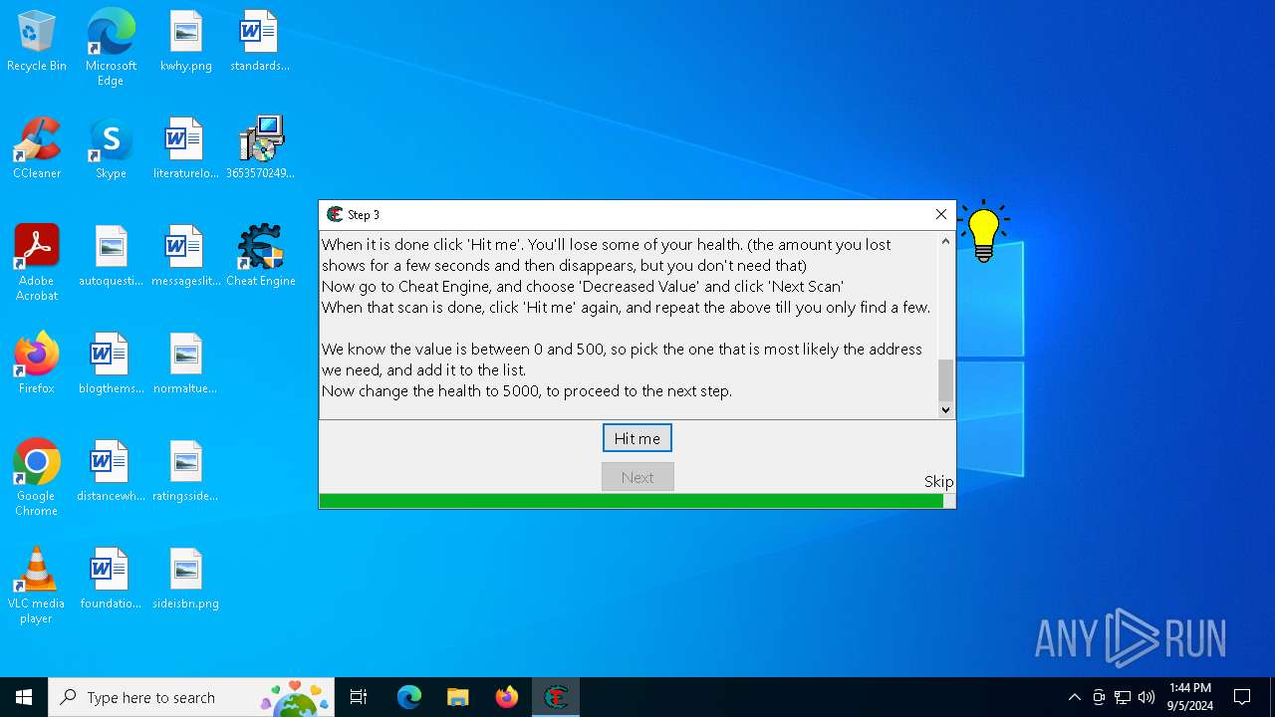Image resolution: width=1275 pixels, height=717 pixels.
Task: Open File Explorer from the taskbar
Action: (x=458, y=697)
